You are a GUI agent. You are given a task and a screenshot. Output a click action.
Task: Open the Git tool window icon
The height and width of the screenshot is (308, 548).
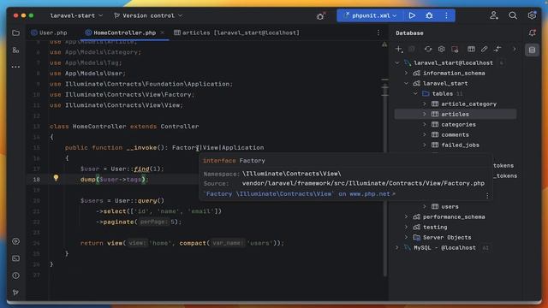(x=15, y=293)
